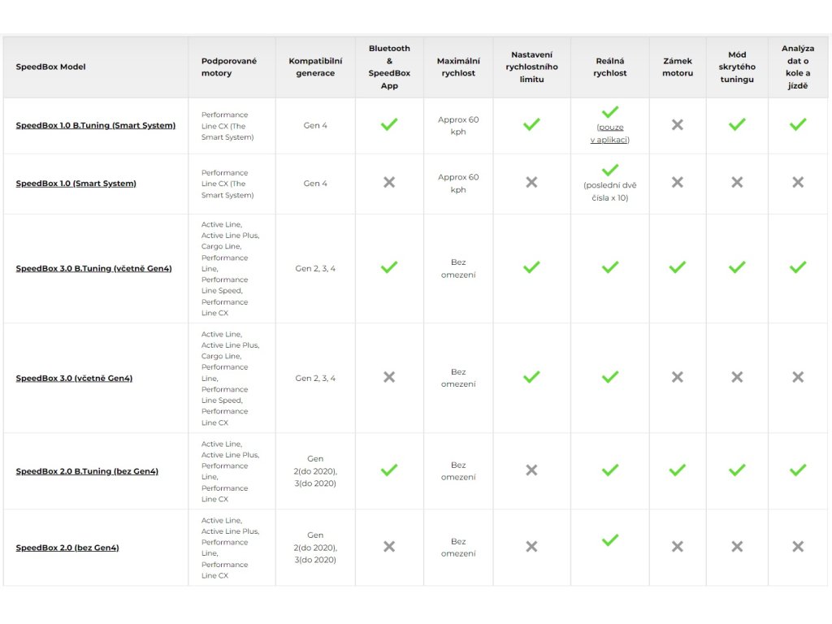This screenshot has height=624, width=832.
Task: Click data analysis cross for SpeedBox 1.0 (Smart System)
Action: click(x=798, y=182)
